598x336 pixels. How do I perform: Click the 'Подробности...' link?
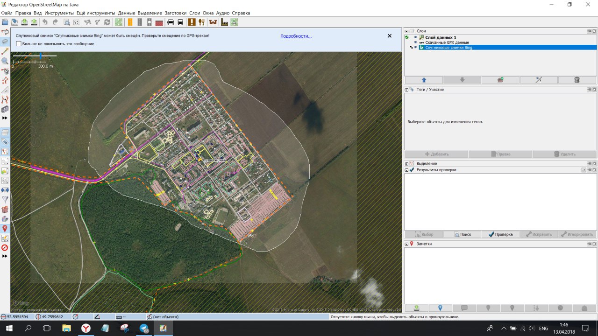tap(296, 36)
